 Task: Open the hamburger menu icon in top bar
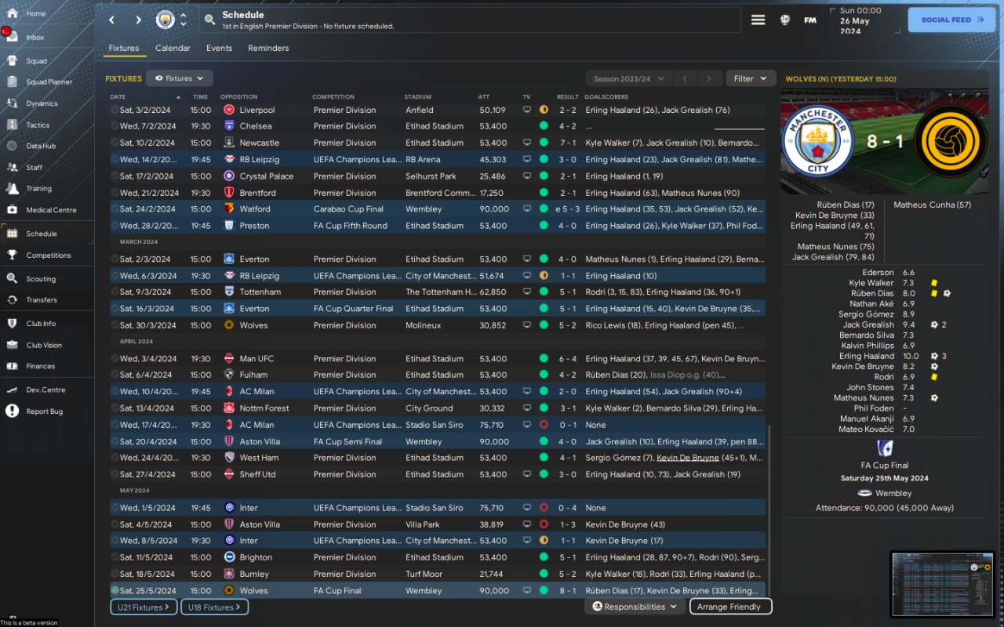(758, 20)
